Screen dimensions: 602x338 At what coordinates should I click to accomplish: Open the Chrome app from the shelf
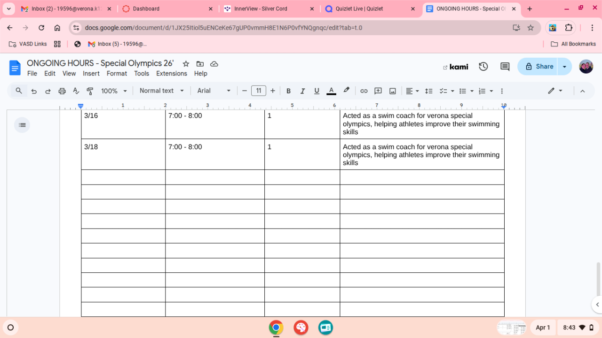tap(276, 328)
